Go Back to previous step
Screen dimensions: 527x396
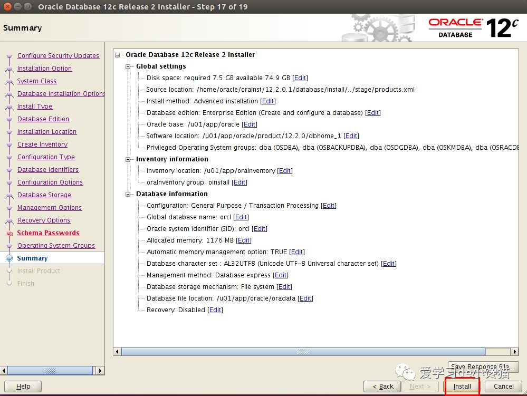382,387
